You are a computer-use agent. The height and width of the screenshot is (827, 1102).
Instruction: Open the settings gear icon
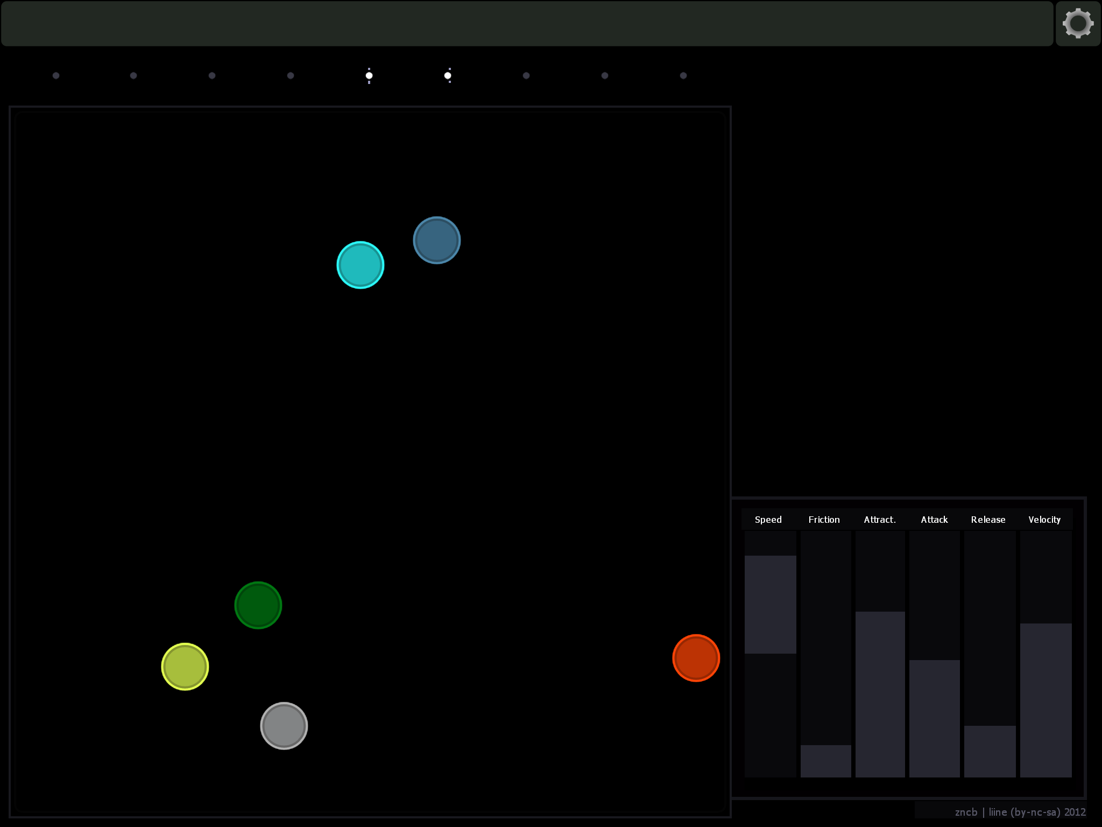click(x=1078, y=24)
